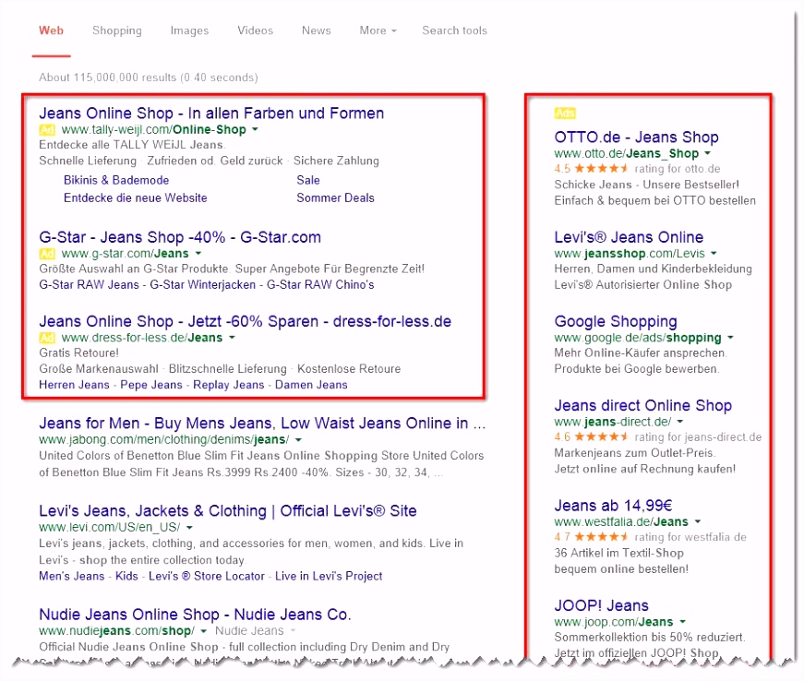Open the dropdown beside jeansshop.com/Levis
This screenshot has height=681, width=804.
click(714, 253)
